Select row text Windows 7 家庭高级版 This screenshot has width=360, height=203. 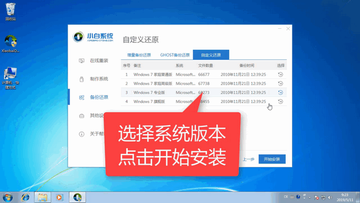coord(153,83)
